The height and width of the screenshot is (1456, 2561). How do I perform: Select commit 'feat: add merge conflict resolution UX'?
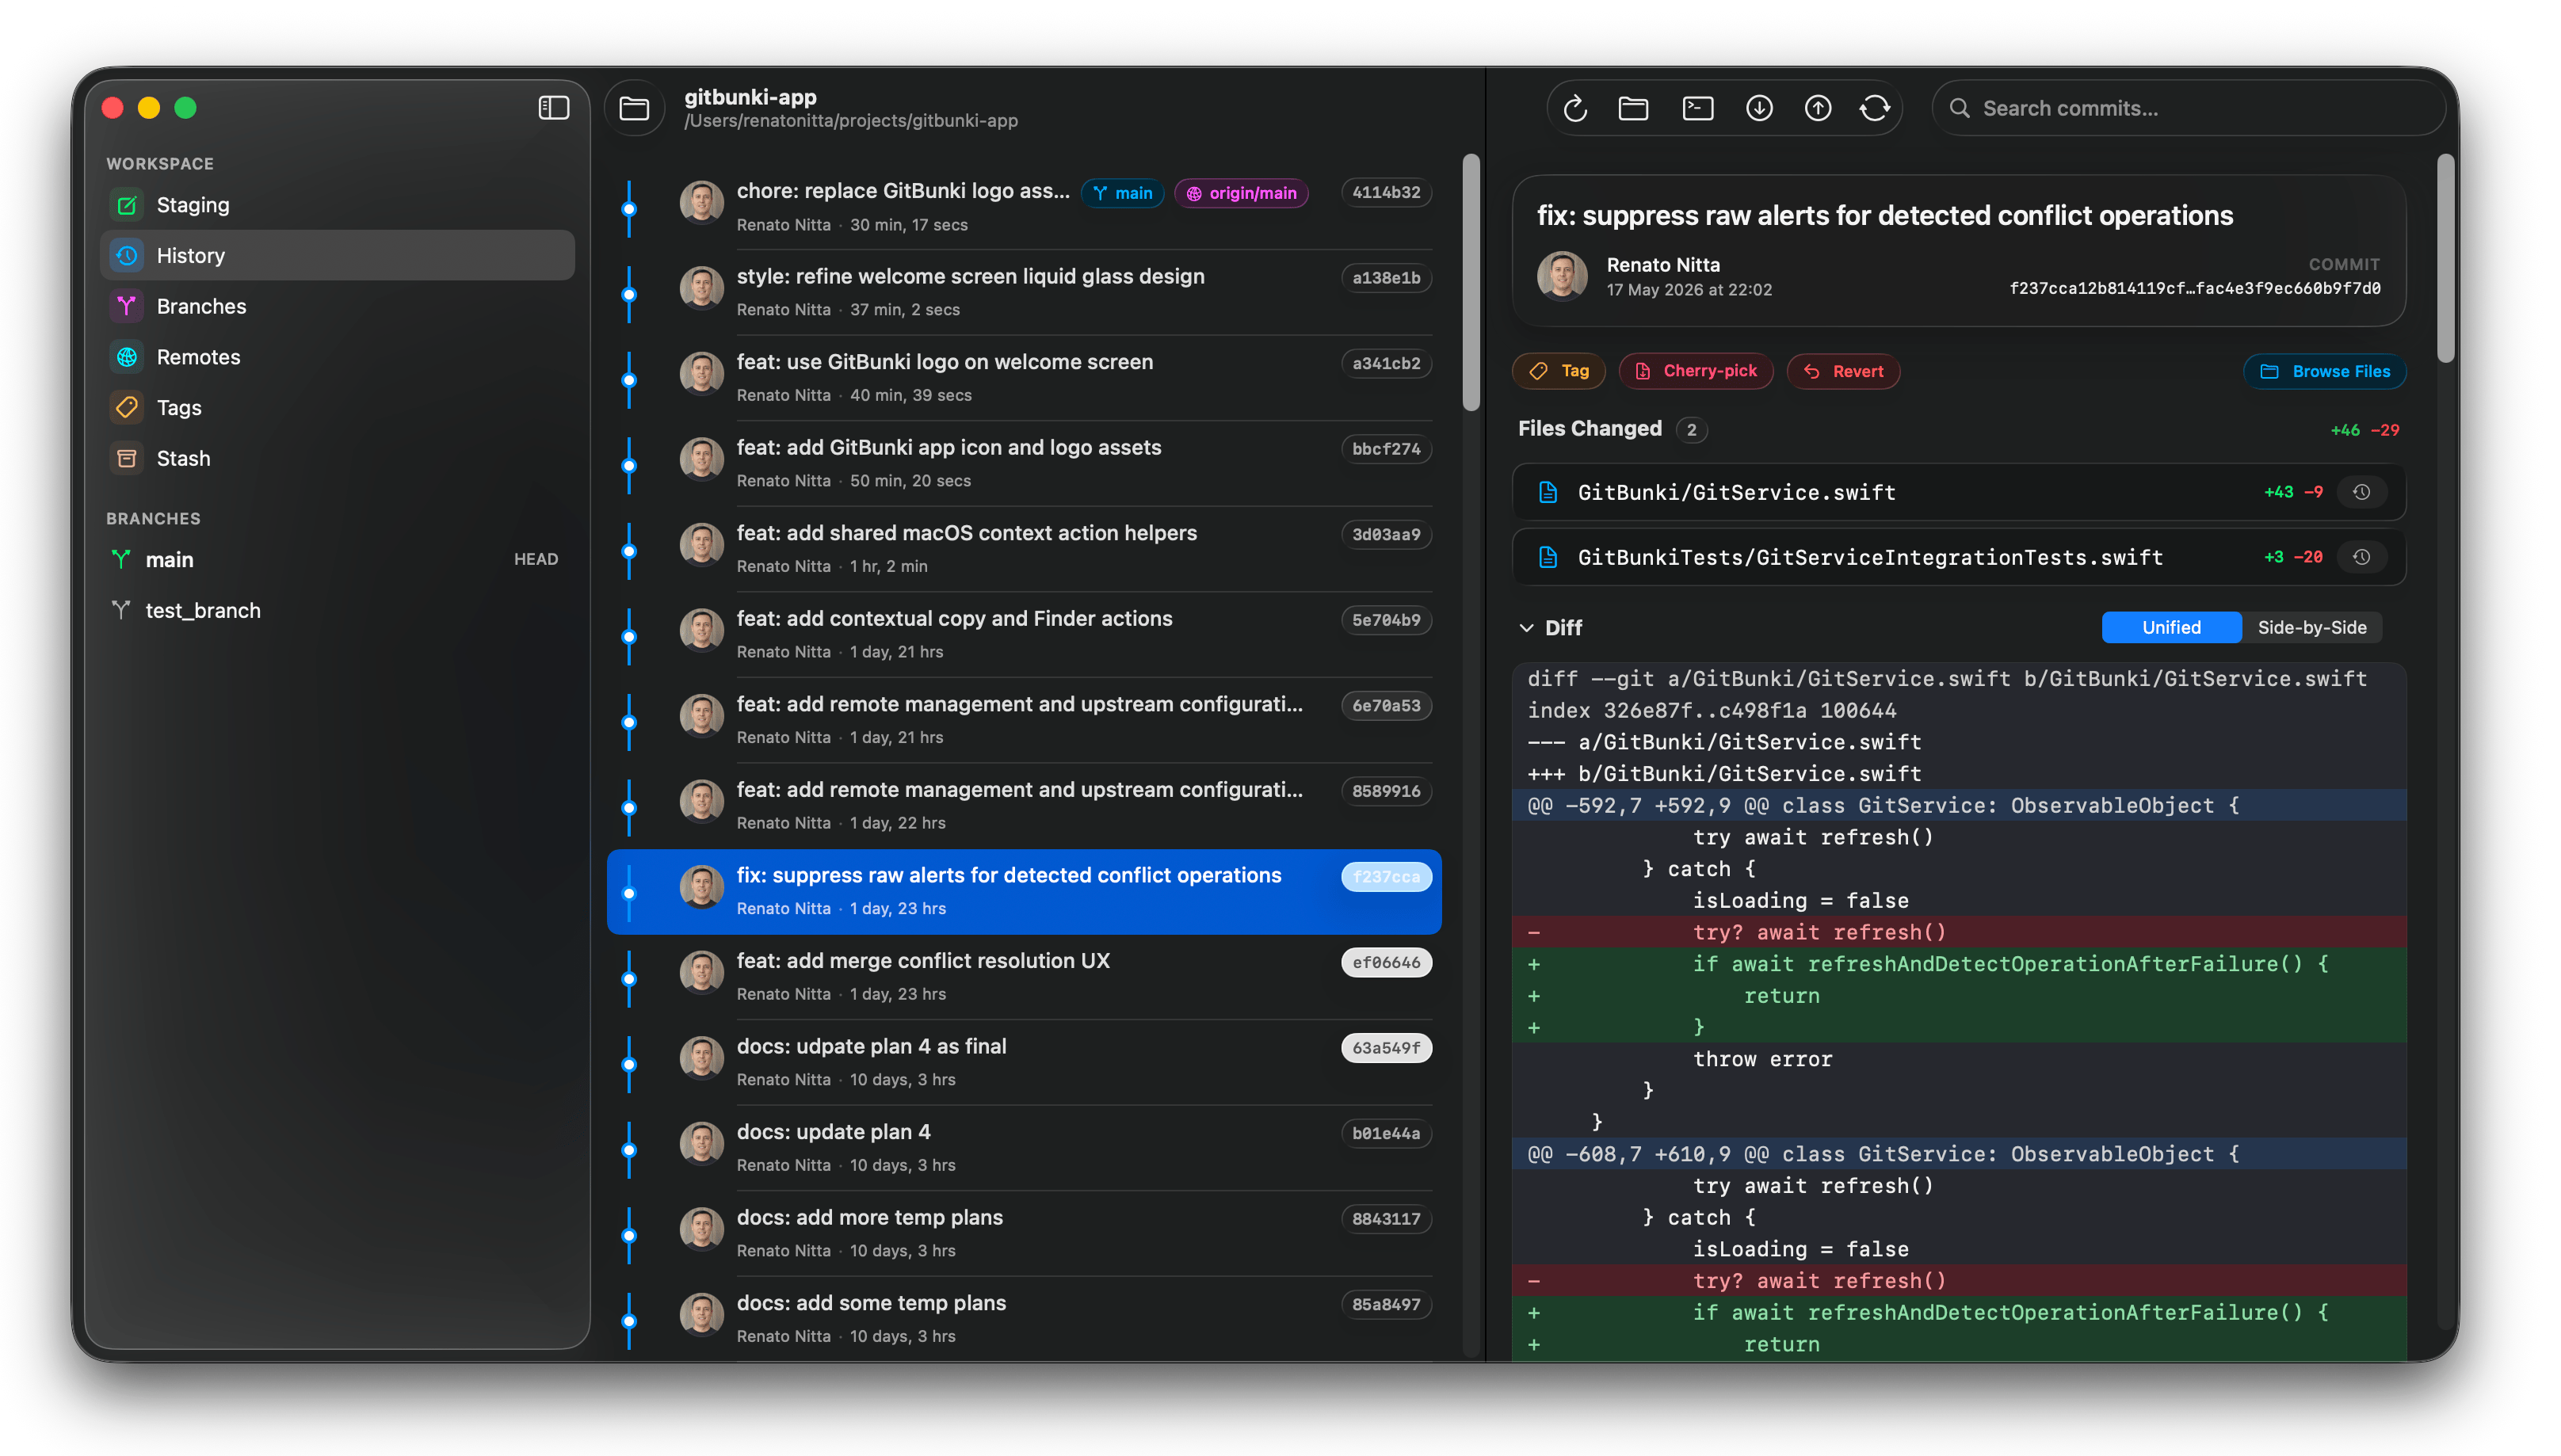(x=1024, y=976)
